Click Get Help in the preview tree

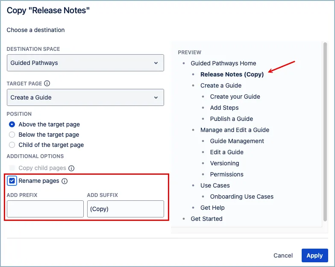pyautogui.click(x=212, y=208)
